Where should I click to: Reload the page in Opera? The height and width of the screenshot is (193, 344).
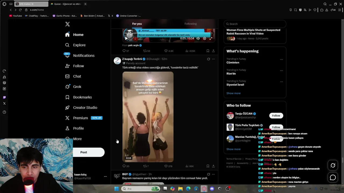pyautogui.click(x=20, y=10)
